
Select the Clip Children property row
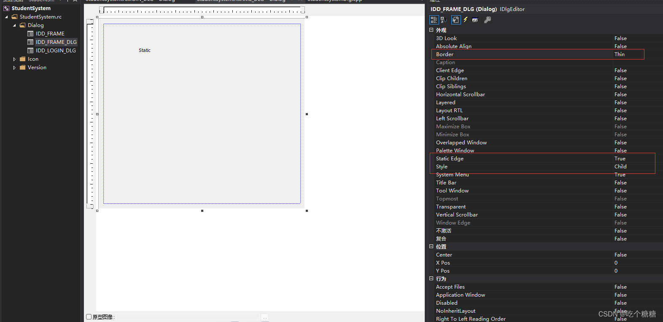point(549,78)
